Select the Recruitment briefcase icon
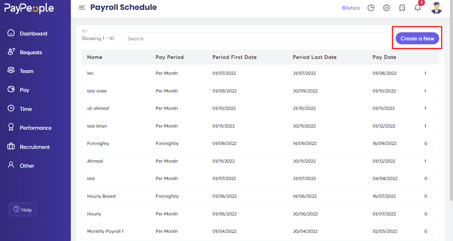453x241 pixels. point(10,147)
